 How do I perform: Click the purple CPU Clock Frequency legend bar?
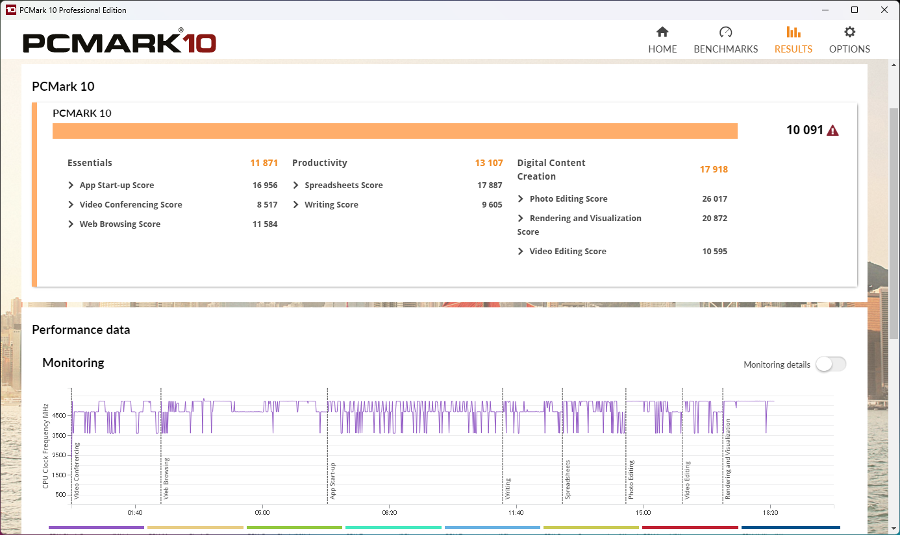click(x=97, y=528)
